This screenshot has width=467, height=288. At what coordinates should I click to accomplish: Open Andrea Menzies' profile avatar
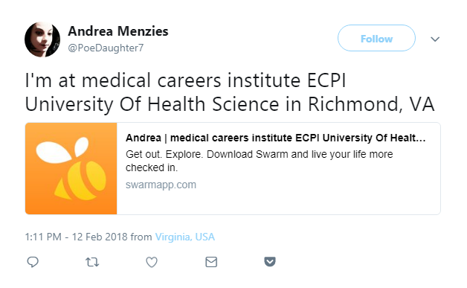42,39
